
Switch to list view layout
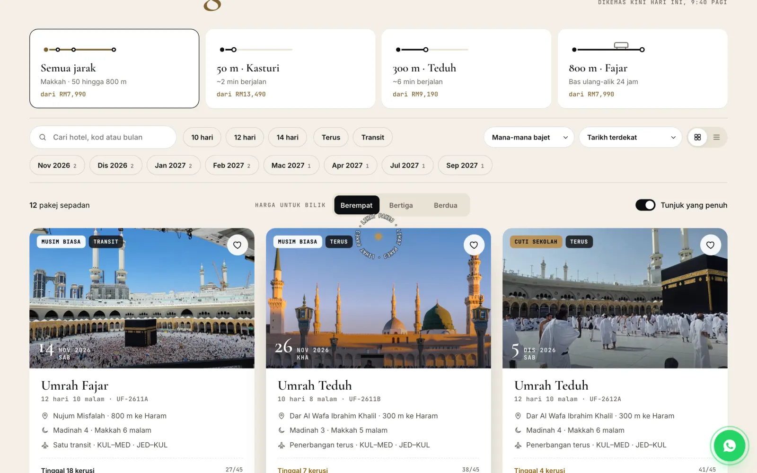pos(716,137)
